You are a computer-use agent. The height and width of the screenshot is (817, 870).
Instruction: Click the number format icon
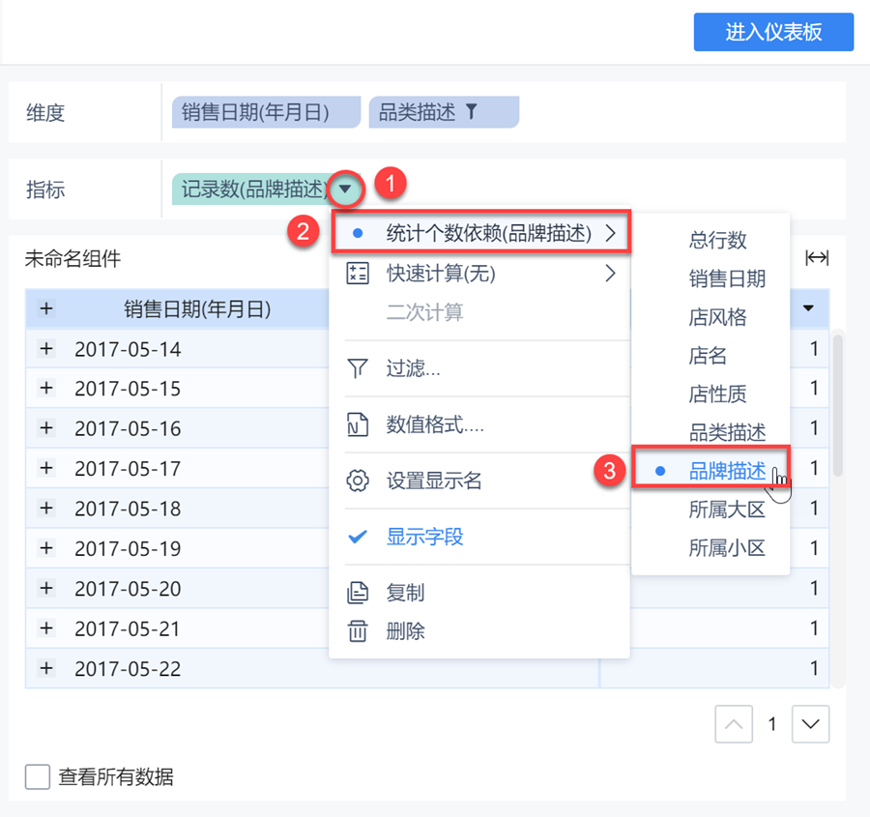click(x=358, y=424)
